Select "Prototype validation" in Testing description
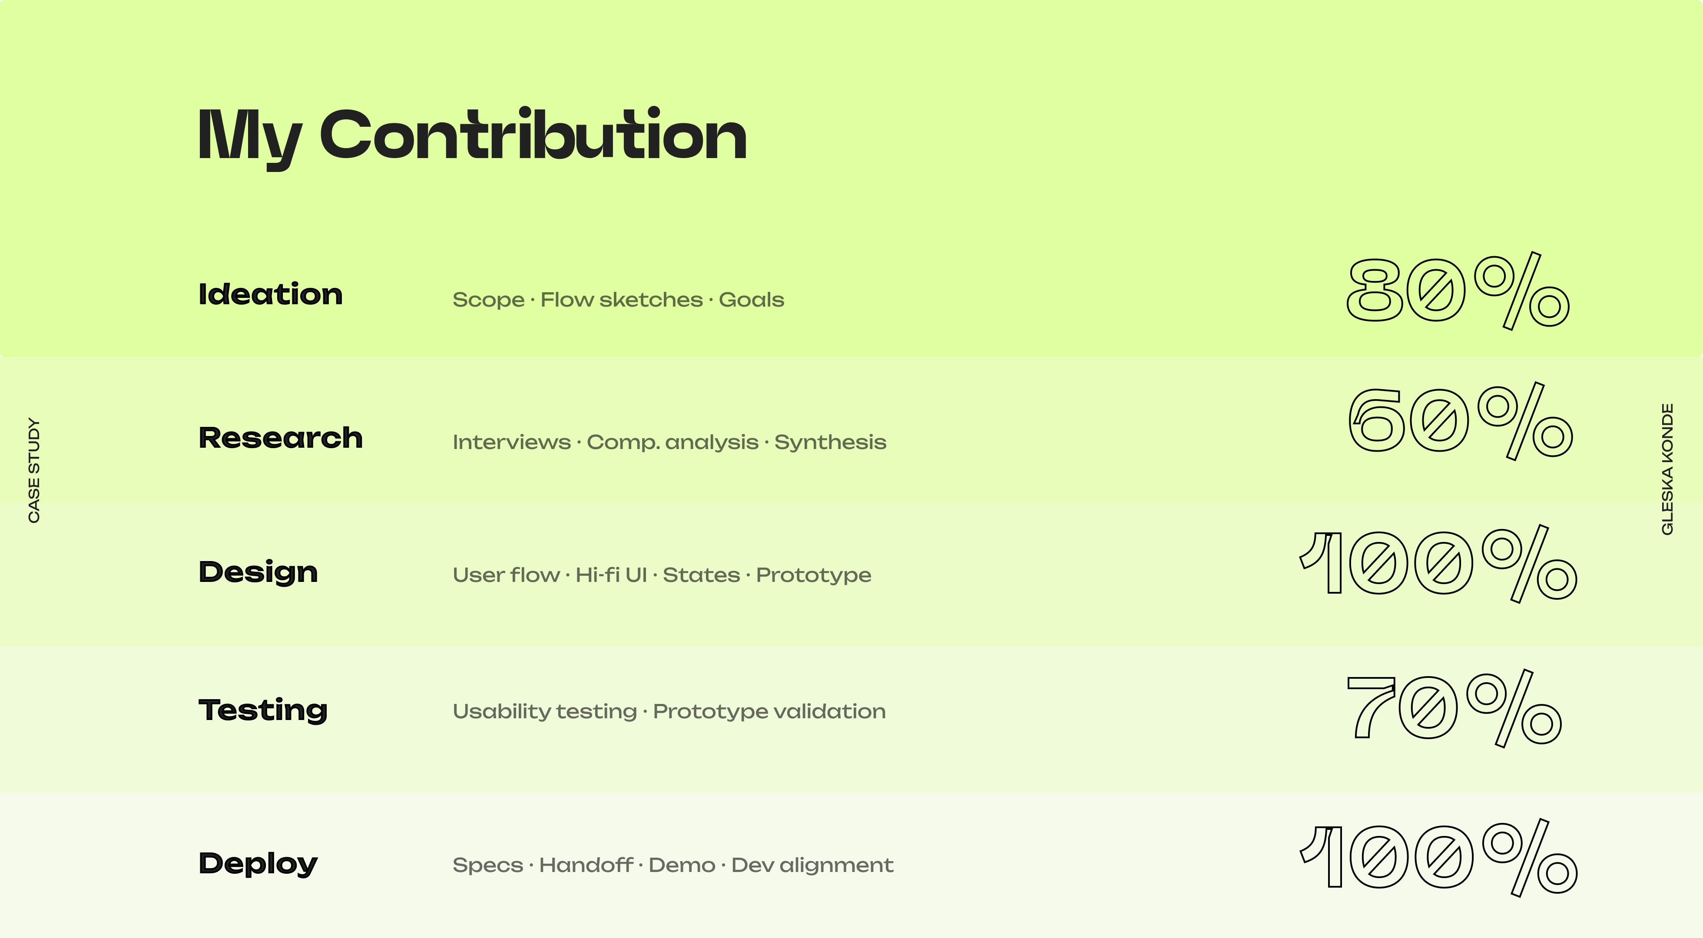Viewport: 1703px width, 938px height. click(769, 712)
